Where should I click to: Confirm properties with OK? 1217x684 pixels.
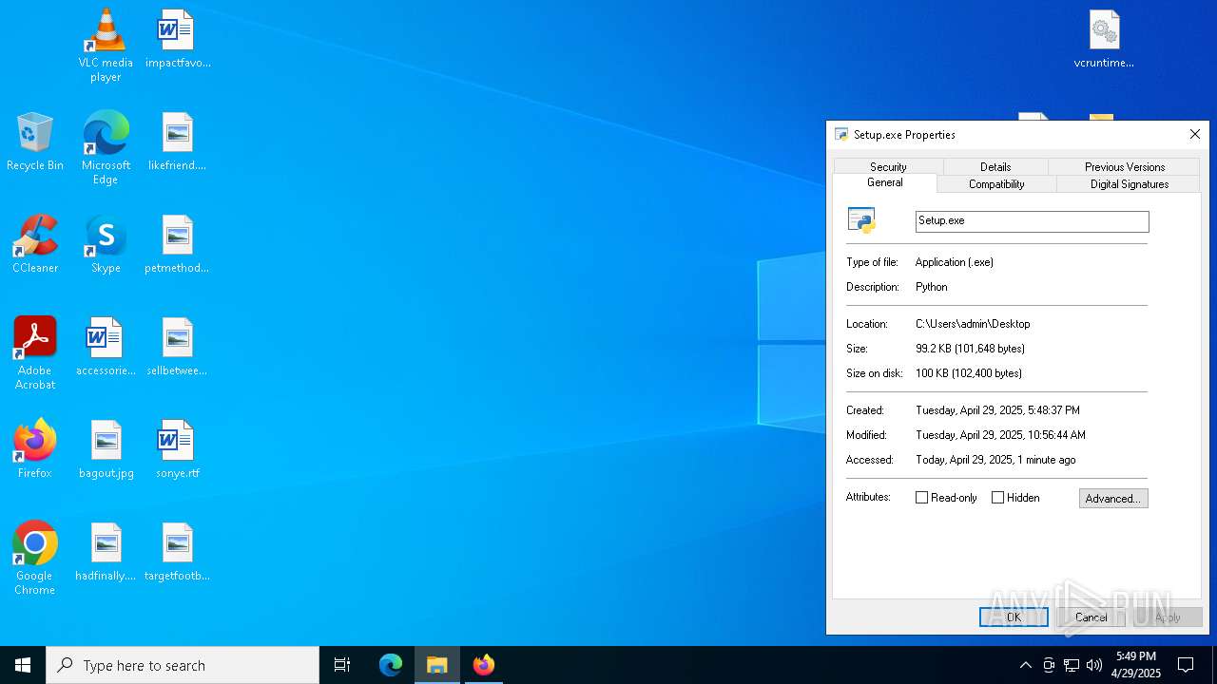click(1014, 617)
